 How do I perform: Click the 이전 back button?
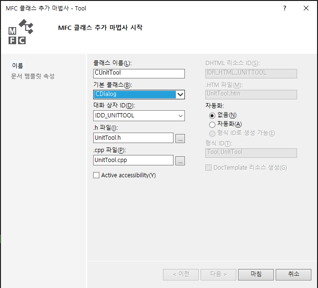coord(181,275)
